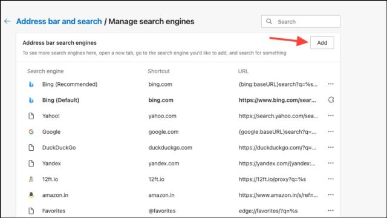The width and height of the screenshot is (387, 218).
Task: Click the DuckDuckGo page icon
Action: pos(31,148)
